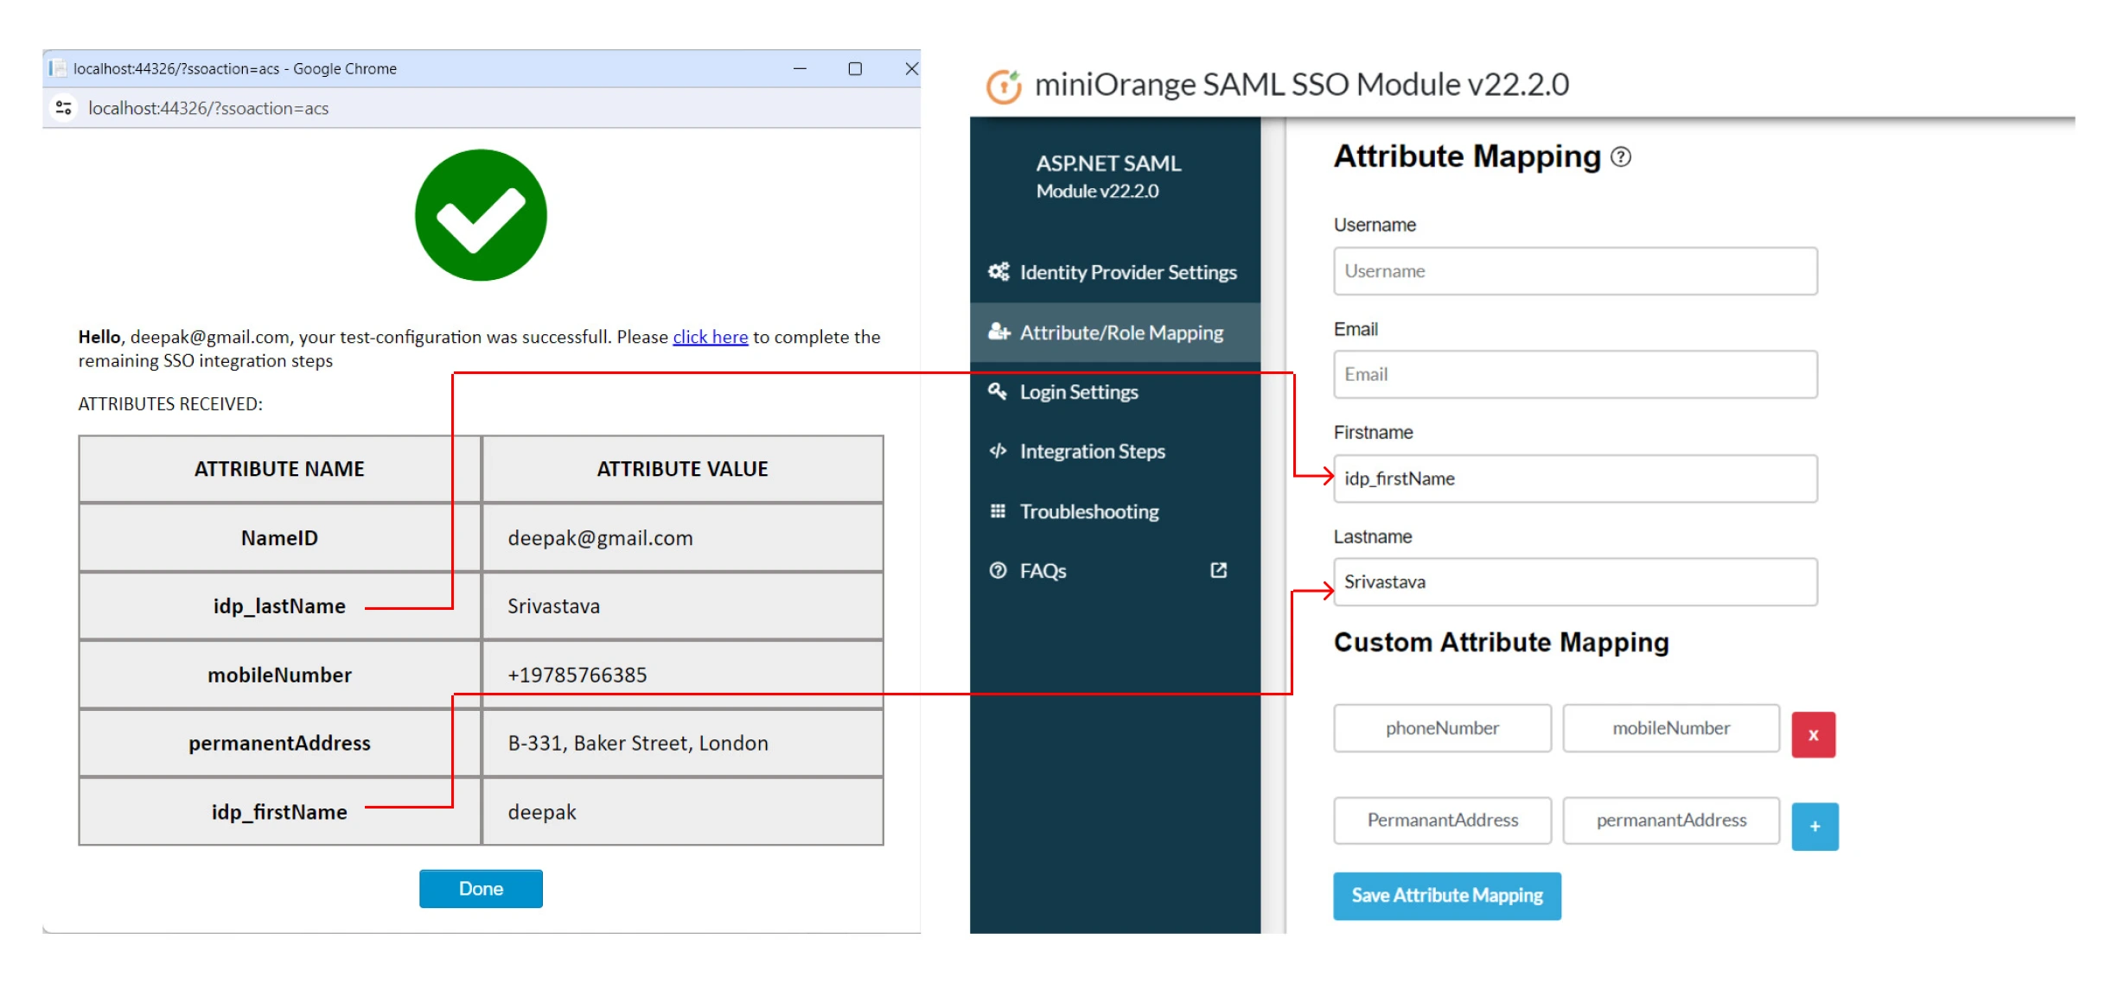The image size is (2118, 983).
Task: Open Identity Provider Settings in the sidebar
Action: 1115,272
